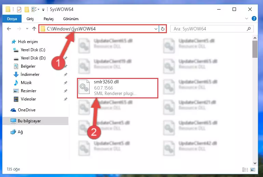Image resolution: width=263 pixels, height=177 pixels.
Task: Click the Properties quick access icon
Action: coord(19,9)
